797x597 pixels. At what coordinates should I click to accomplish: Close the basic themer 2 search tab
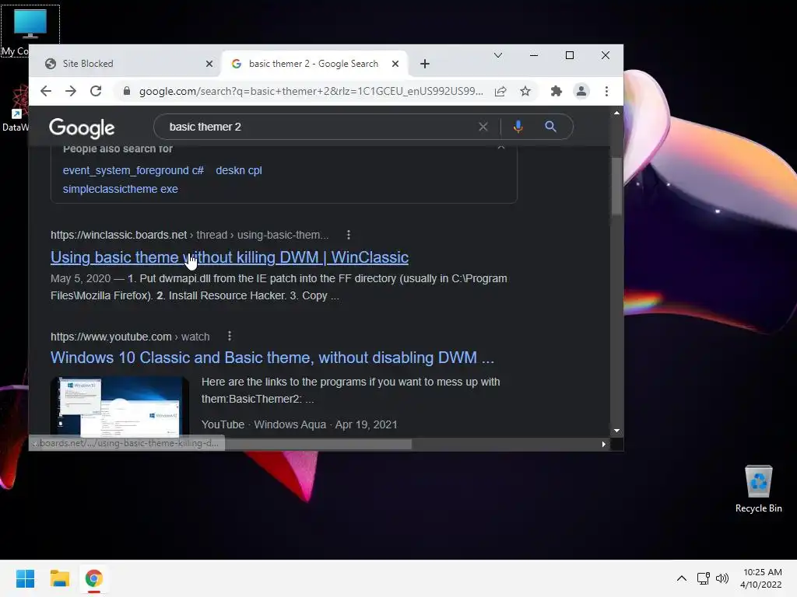[395, 64]
